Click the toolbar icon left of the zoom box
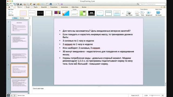The width and height of the screenshot is (173, 97). tap(51, 4)
